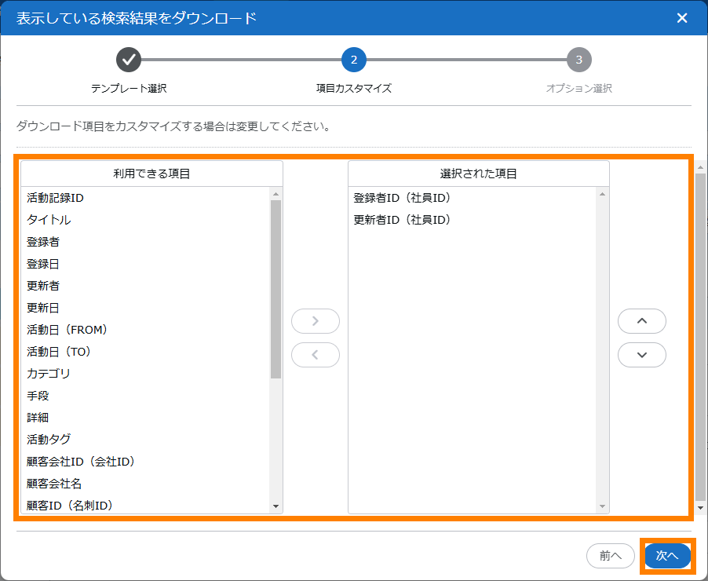Move selected item up with chevron button
This screenshot has width=708, height=581.
641,321
